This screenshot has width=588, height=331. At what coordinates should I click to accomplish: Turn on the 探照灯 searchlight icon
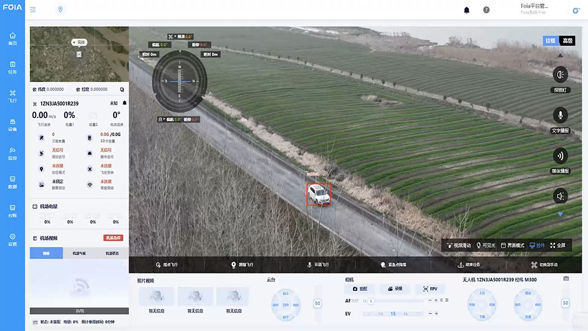[560, 75]
